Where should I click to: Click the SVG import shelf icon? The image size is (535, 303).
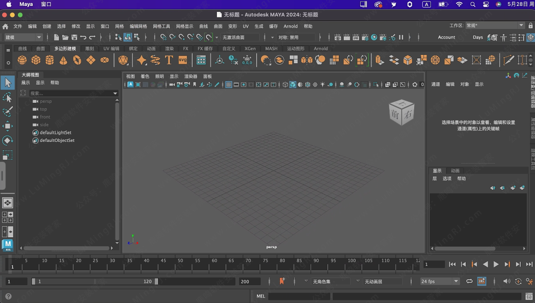tap(183, 60)
